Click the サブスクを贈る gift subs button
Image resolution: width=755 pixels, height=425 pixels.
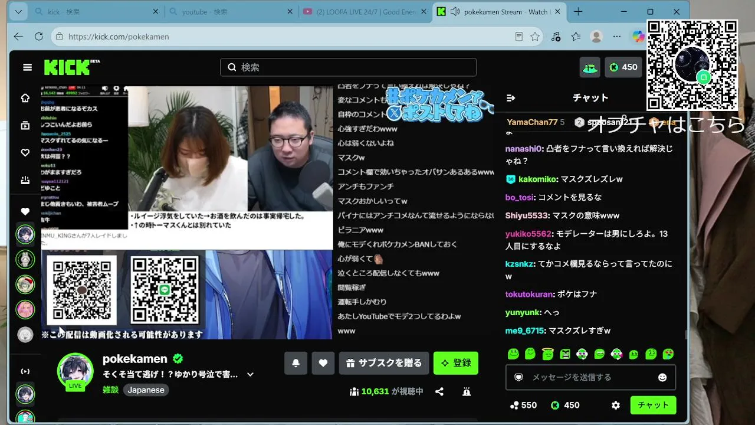pyautogui.click(x=384, y=363)
